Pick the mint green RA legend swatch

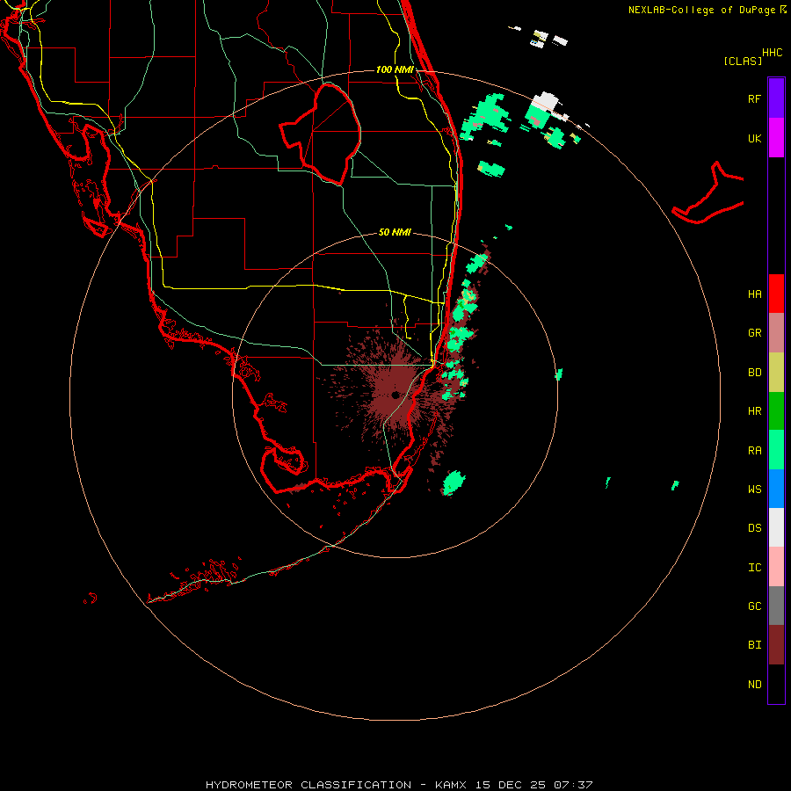point(776,450)
